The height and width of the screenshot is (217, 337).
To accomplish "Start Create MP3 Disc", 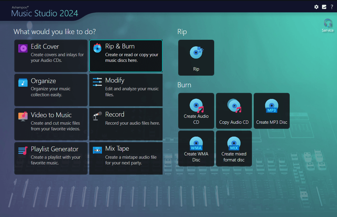I will coord(271,106).
